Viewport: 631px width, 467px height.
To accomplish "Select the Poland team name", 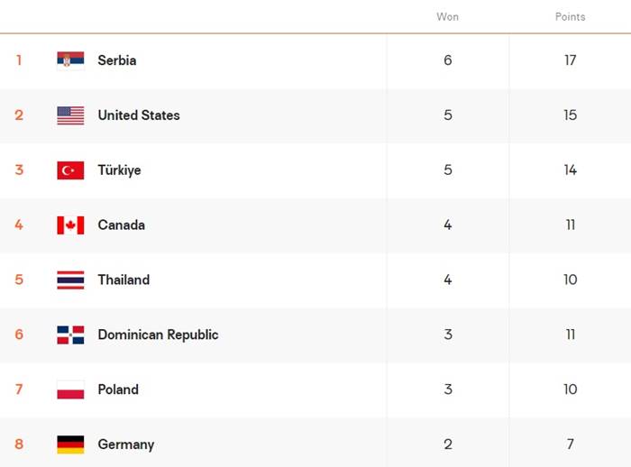I will (118, 389).
